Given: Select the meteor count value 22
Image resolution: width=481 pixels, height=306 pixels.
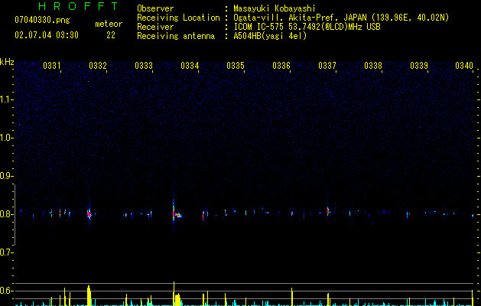Looking at the screenshot, I should (111, 35).
